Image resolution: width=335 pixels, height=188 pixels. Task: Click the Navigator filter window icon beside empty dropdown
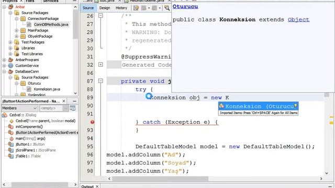(x=73, y=108)
